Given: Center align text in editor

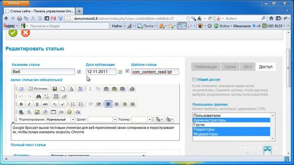Looking at the screenshot, I should tap(116, 104).
